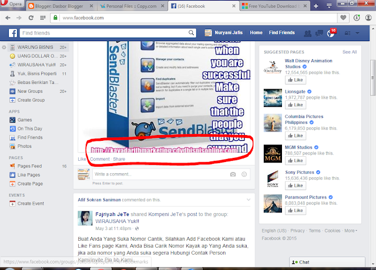
Task: Click Comment under the SendBlaster post
Action: [100, 159]
